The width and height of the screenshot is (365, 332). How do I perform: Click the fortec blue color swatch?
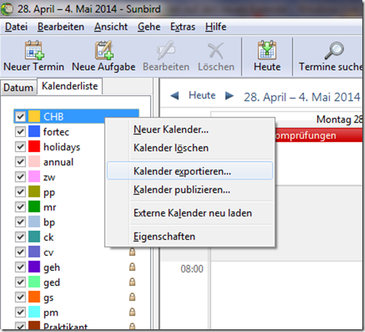coord(34,131)
